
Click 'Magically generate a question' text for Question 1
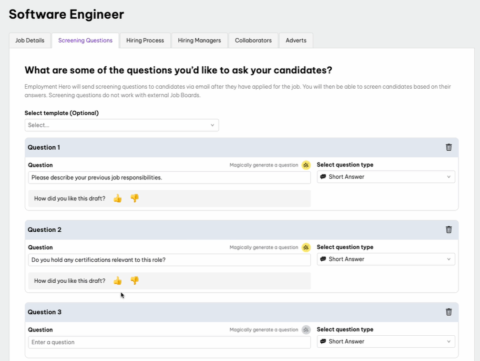[264, 165]
